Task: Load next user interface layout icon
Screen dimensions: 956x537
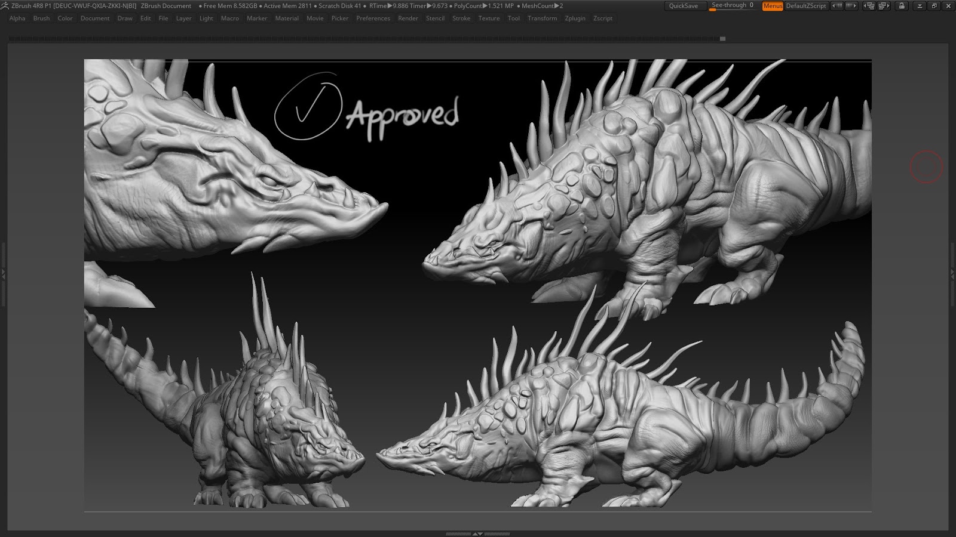Action: 884,5
